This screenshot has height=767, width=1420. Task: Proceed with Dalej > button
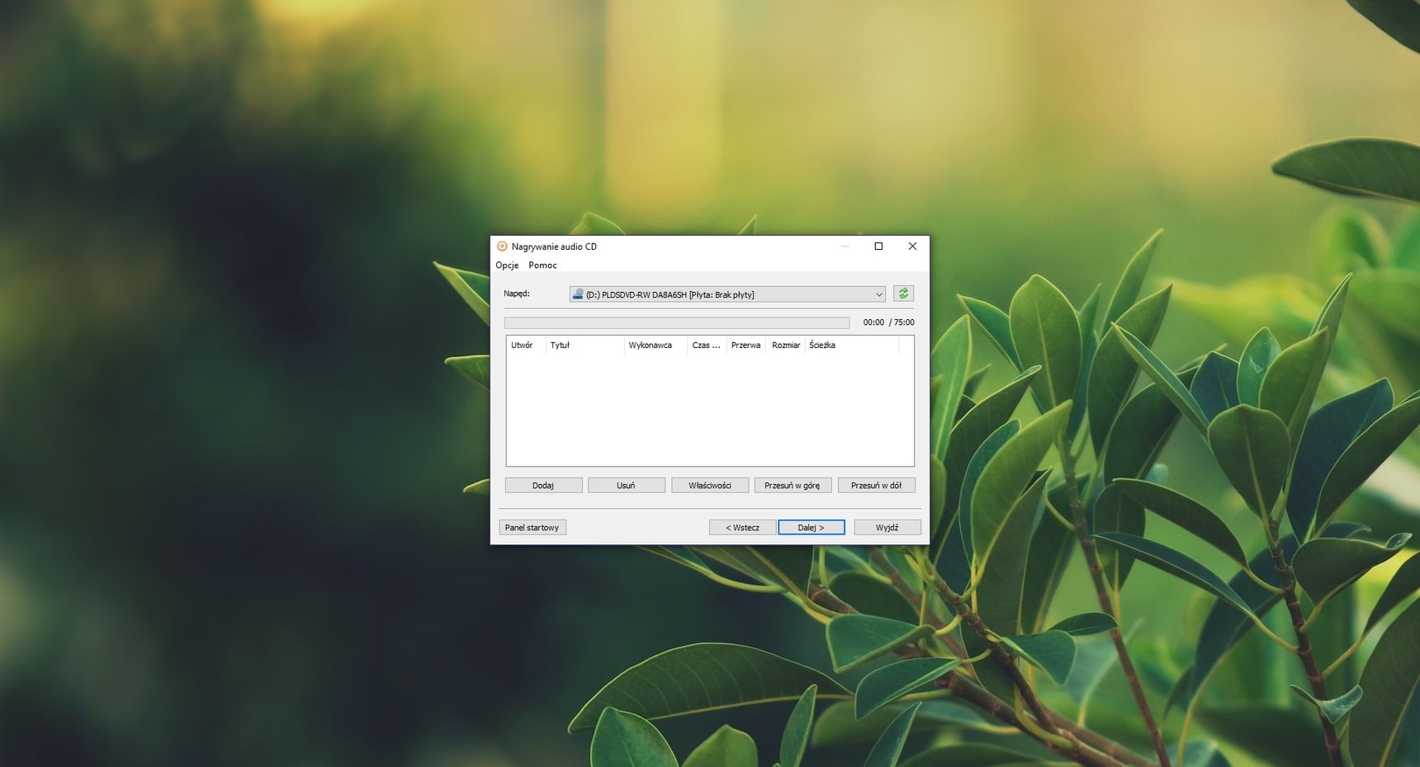click(x=812, y=527)
